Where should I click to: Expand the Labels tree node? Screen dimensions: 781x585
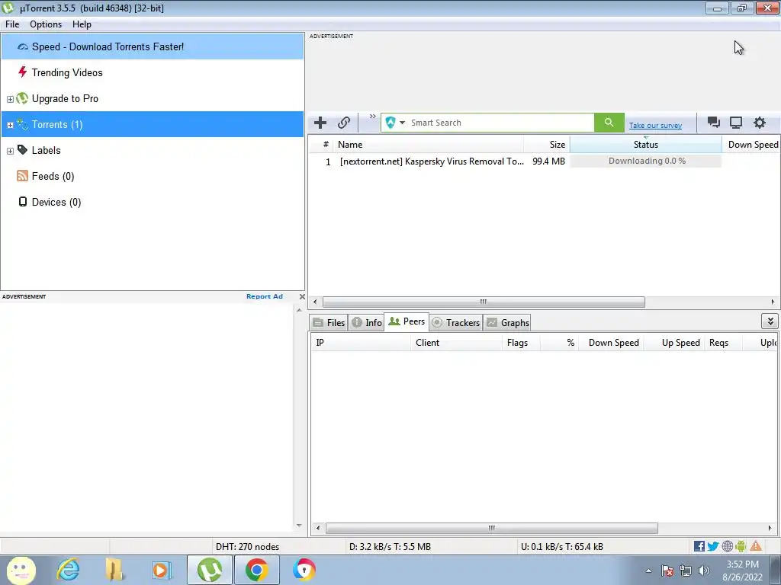click(x=10, y=151)
